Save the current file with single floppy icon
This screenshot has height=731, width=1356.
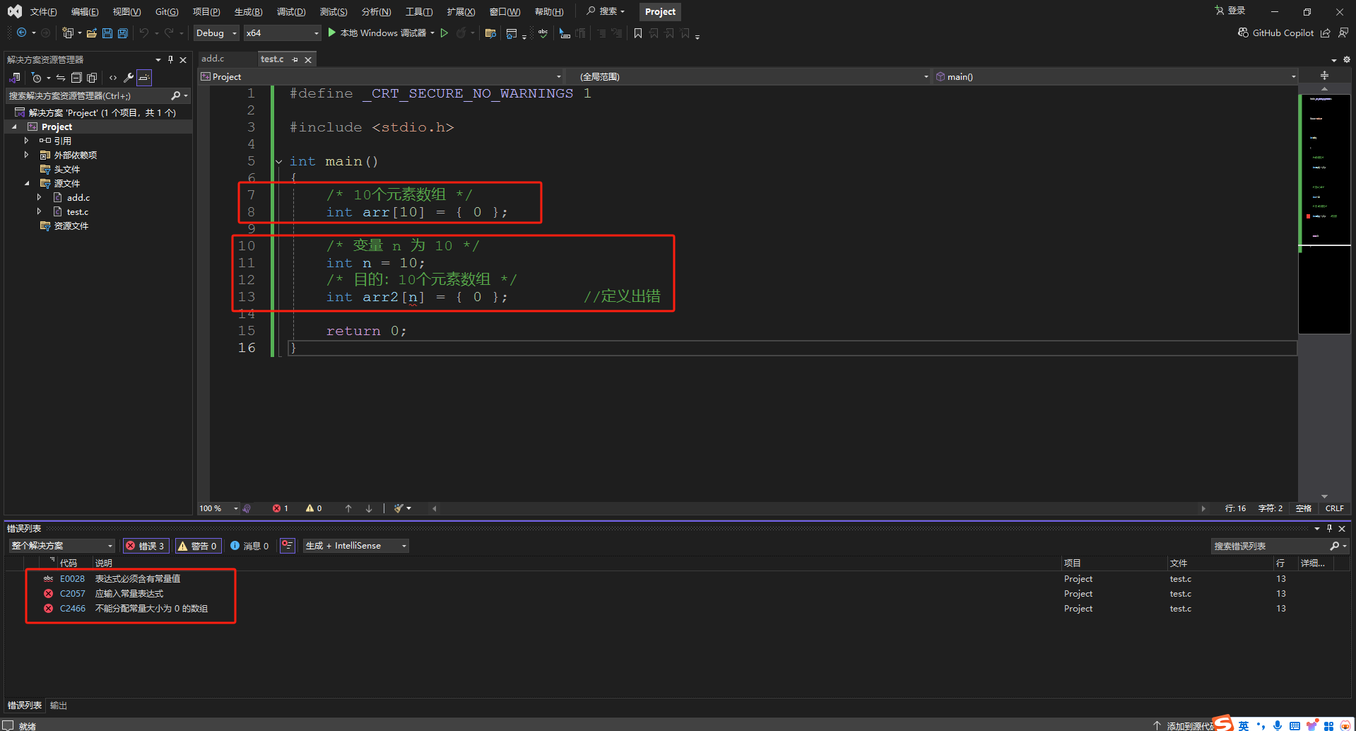(107, 33)
